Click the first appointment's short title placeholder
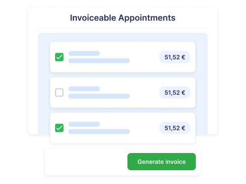This screenshot has height=184, width=246. pos(84,53)
